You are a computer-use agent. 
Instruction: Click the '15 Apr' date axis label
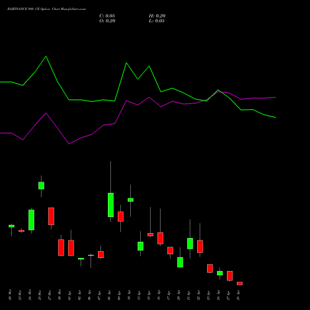coord(149,295)
